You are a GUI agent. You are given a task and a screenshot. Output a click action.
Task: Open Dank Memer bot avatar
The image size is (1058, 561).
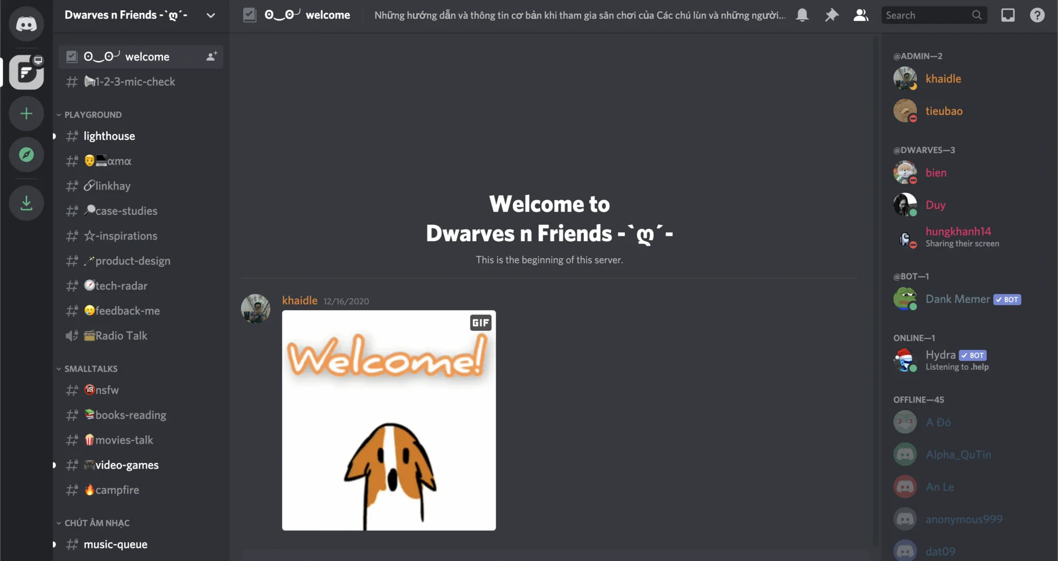click(905, 299)
